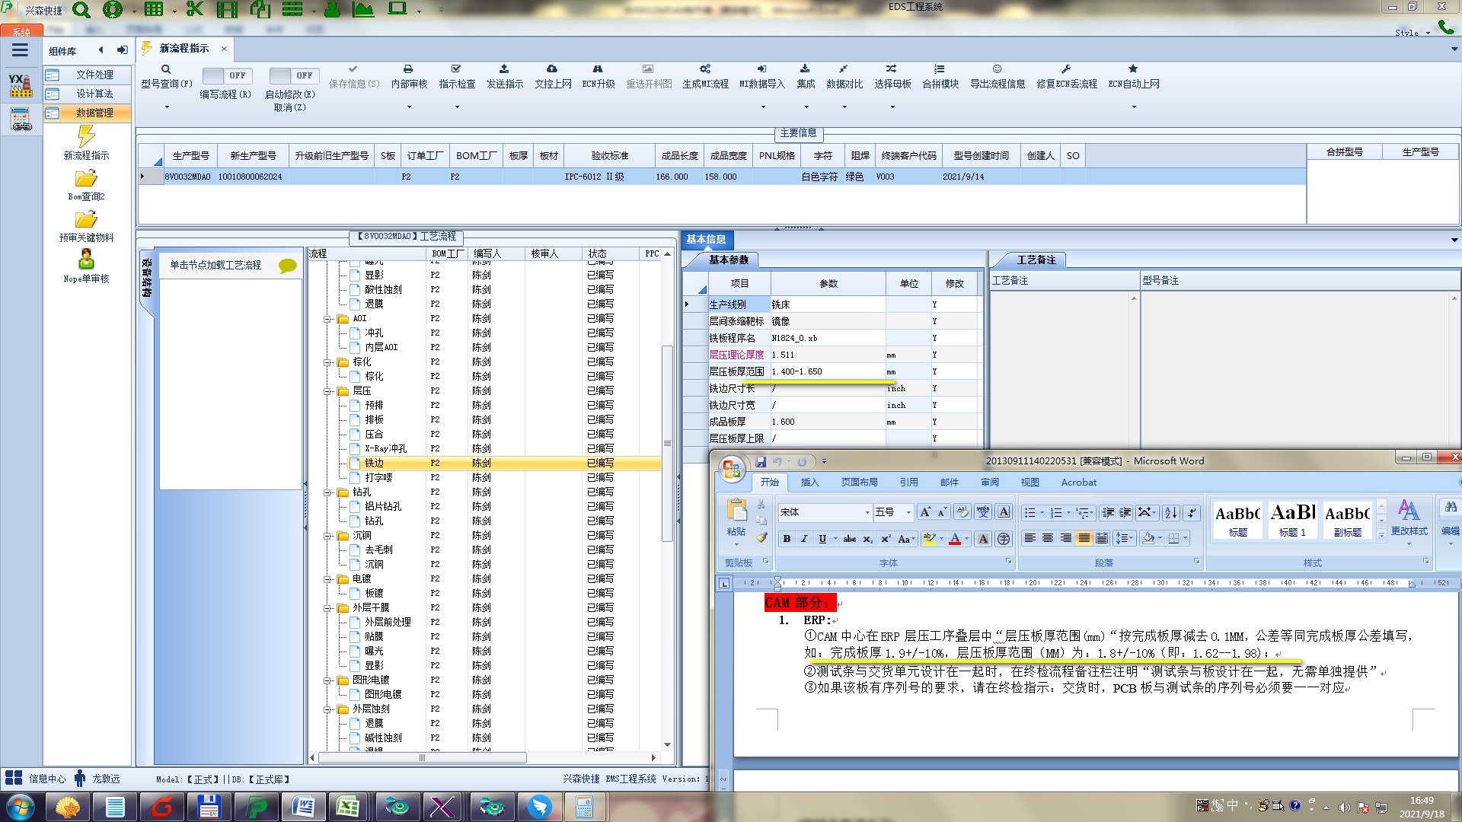Click the 修复ECN丢流程 wrench icon
1462x822 pixels.
coord(1066,69)
